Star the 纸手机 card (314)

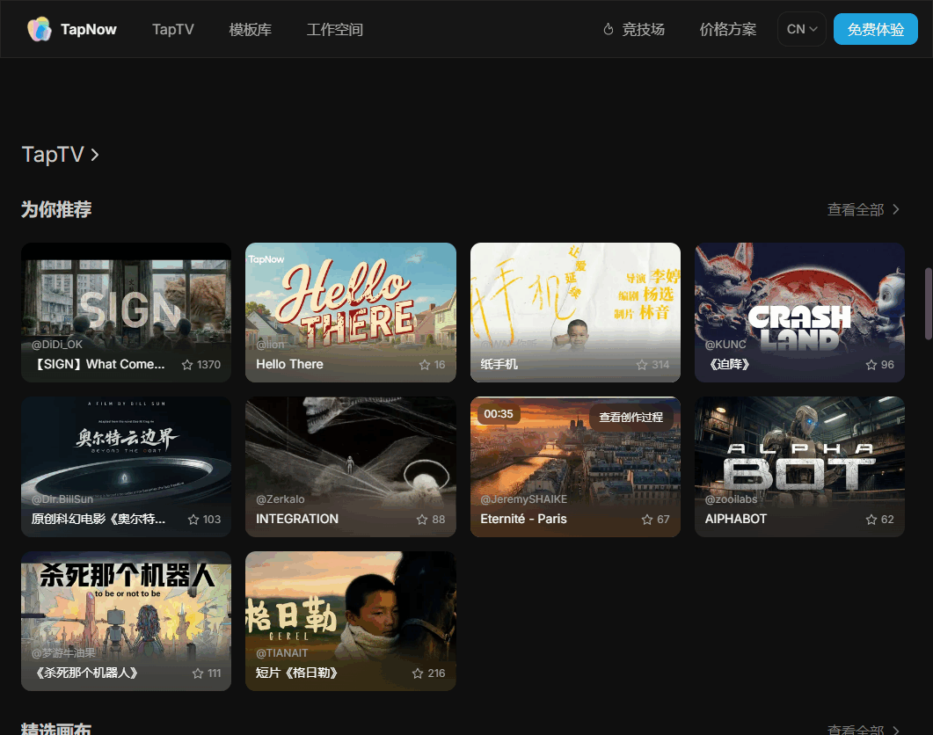[x=641, y=364]
